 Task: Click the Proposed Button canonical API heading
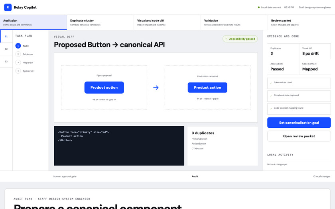[109, 45]
